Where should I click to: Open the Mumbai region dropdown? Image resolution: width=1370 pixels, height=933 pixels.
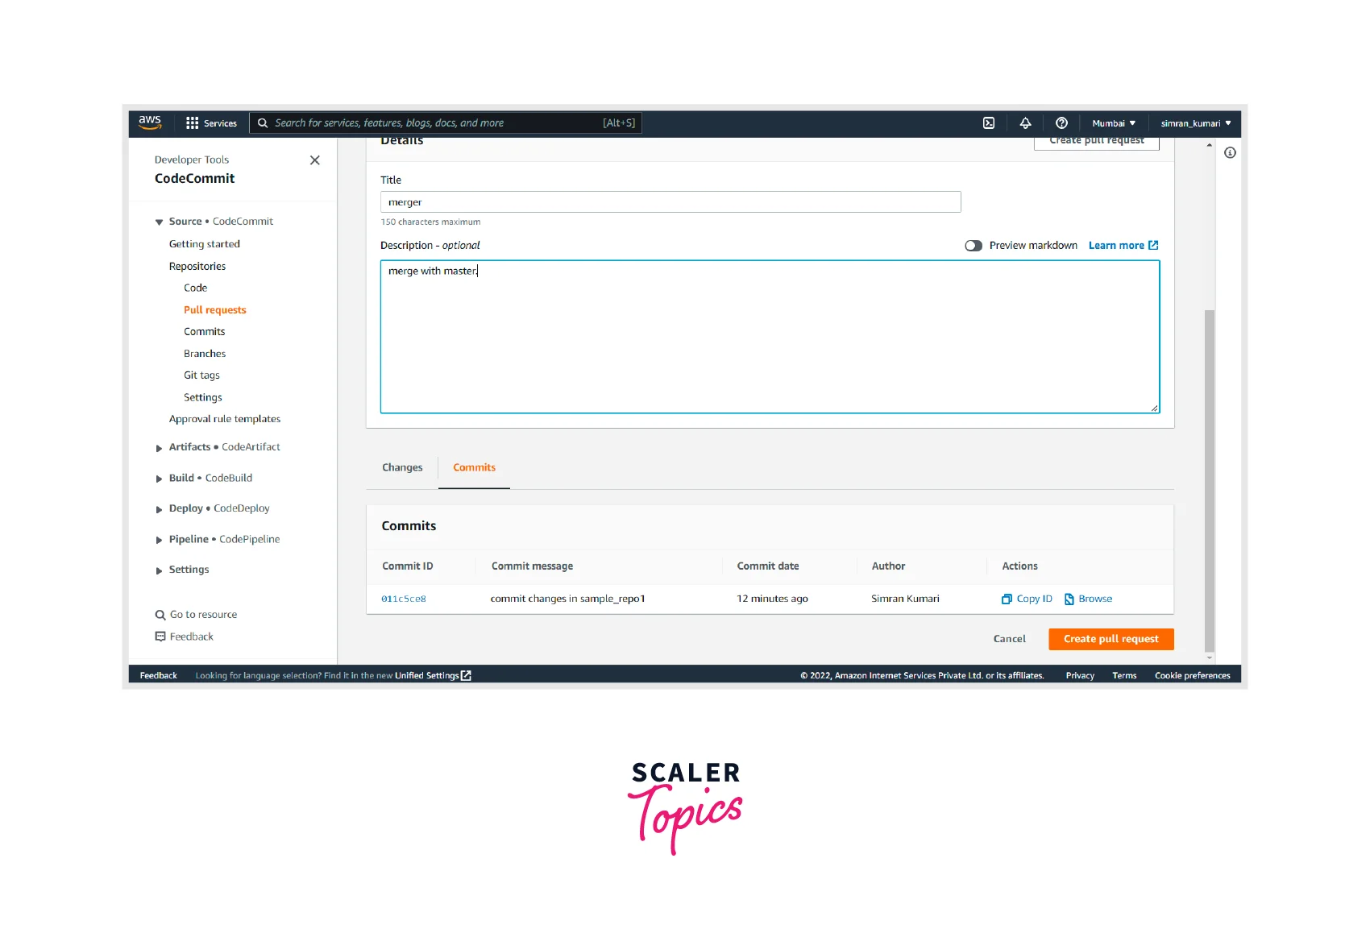coord(1114,123)
